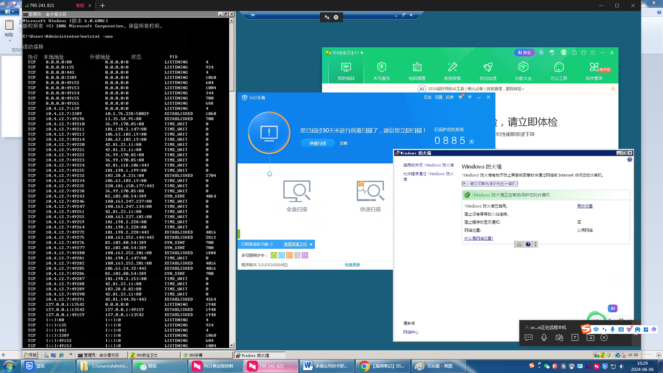663x373 pixels.
Task: Click 更改设置 link in firewall
Action: [585, 206]
